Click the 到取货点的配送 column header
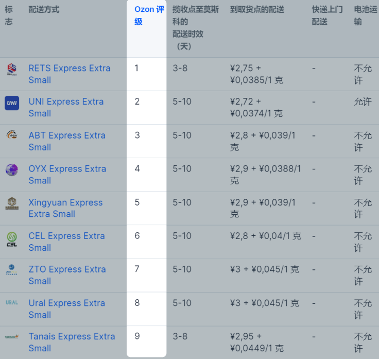 pyautogui.click(x=257, y=9)
